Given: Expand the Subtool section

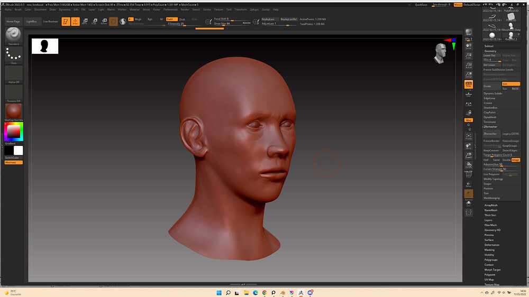Looking at the screenshot, I should (489, 46).
